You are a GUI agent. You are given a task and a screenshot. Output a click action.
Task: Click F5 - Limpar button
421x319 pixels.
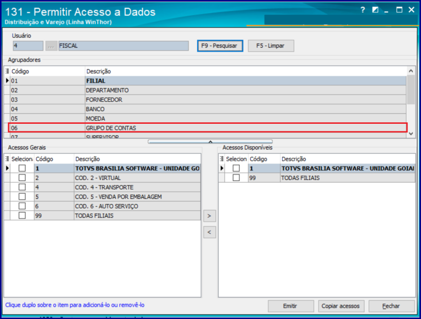click(271, 46)
